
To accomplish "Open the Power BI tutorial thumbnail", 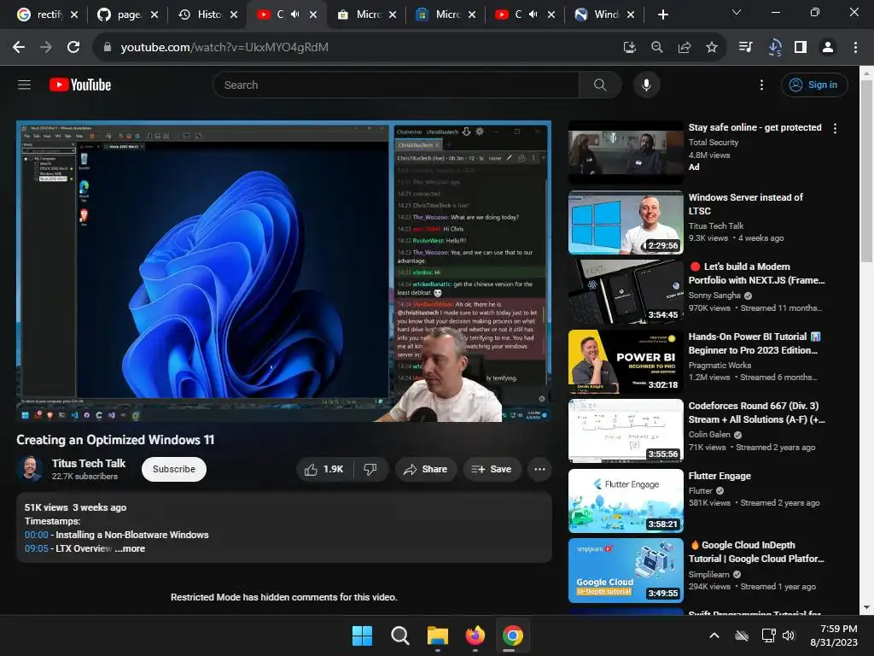I will (626, 361).
